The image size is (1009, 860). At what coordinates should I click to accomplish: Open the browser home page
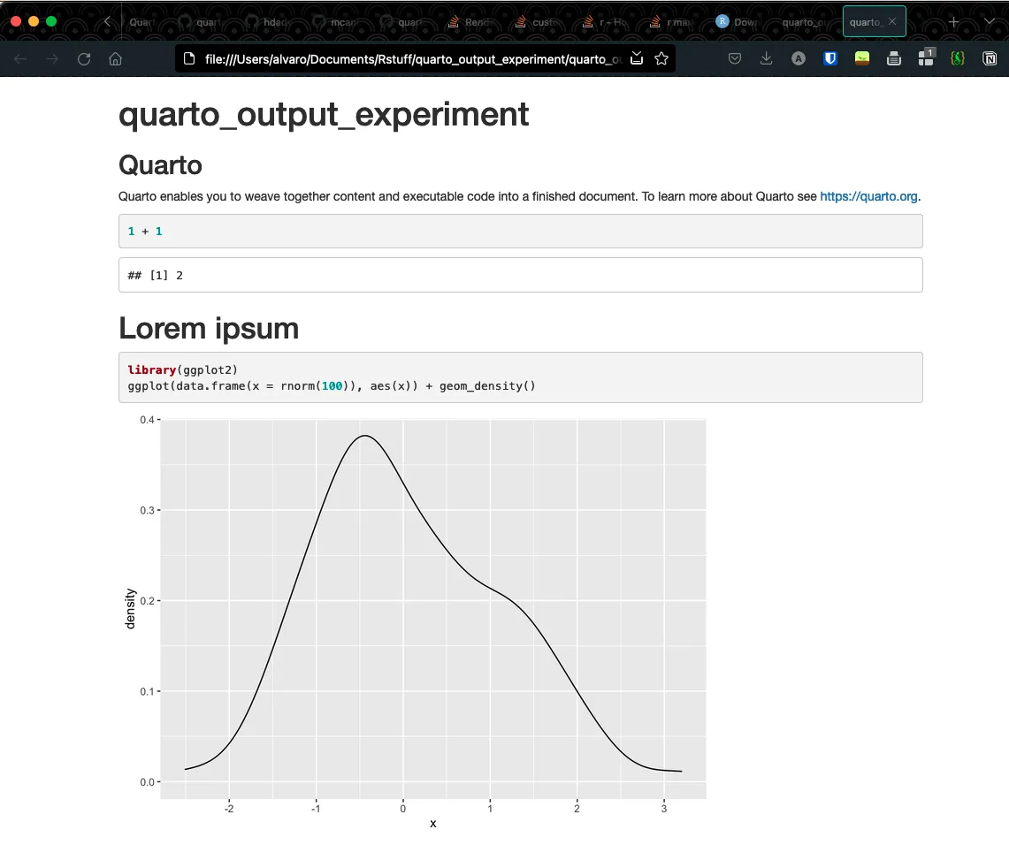115,59
